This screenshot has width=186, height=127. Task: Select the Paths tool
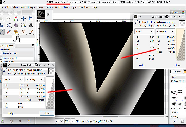point(23,25)
